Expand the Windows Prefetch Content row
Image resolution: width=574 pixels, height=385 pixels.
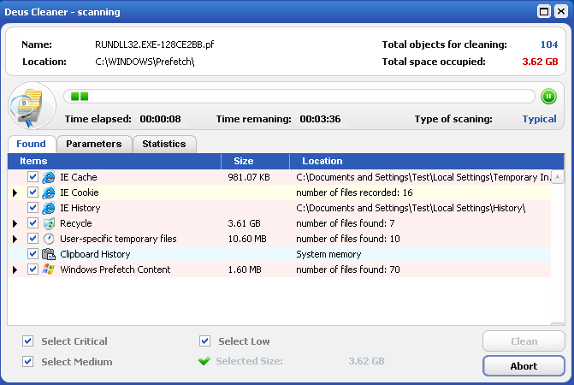click(x=15, y=269)
